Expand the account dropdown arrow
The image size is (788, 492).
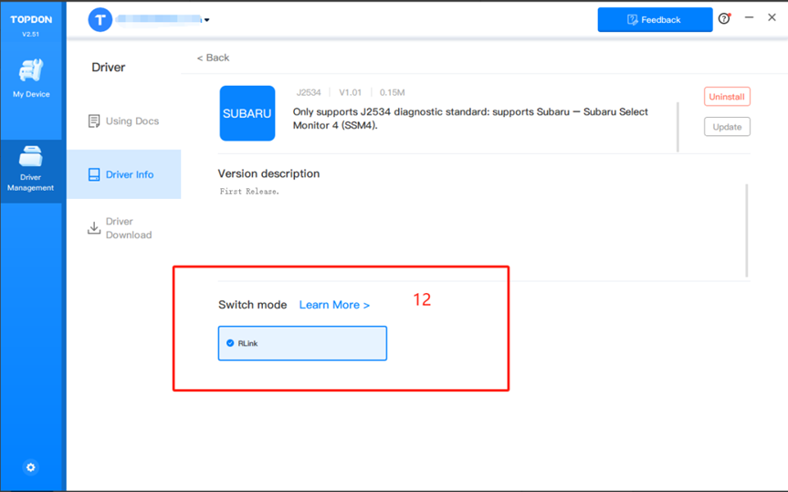tap(206, 20)
